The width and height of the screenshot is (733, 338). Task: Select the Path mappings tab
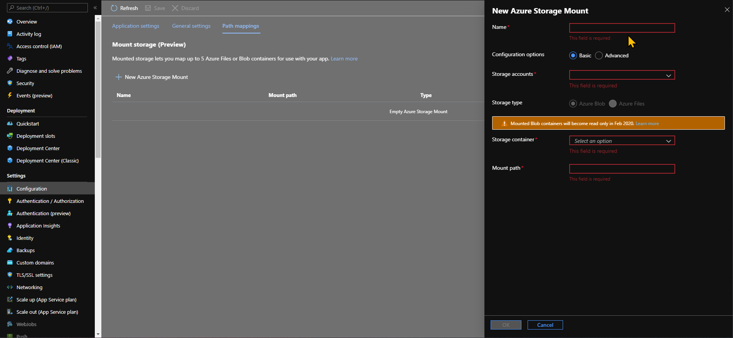(240, 26)
